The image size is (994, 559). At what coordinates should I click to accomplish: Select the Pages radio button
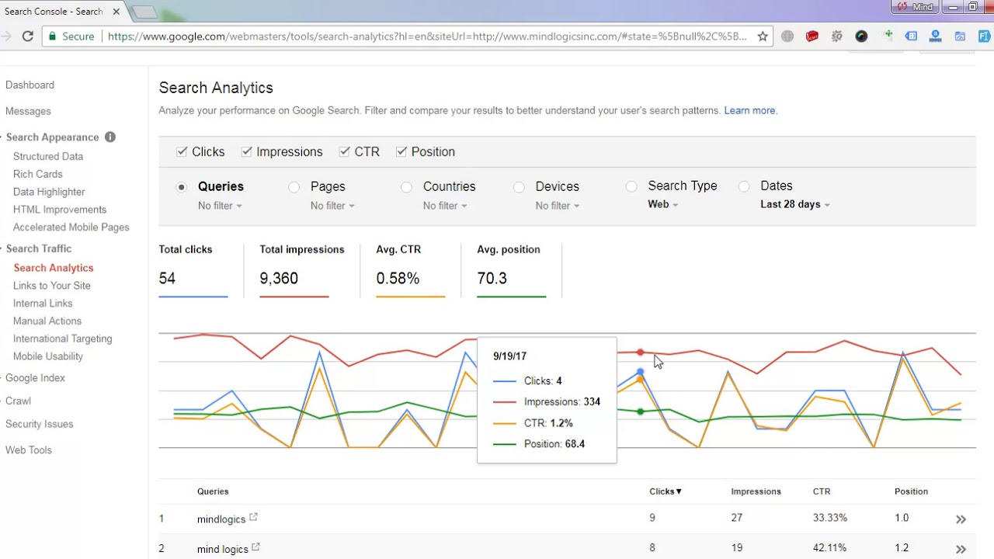point(294,187)
